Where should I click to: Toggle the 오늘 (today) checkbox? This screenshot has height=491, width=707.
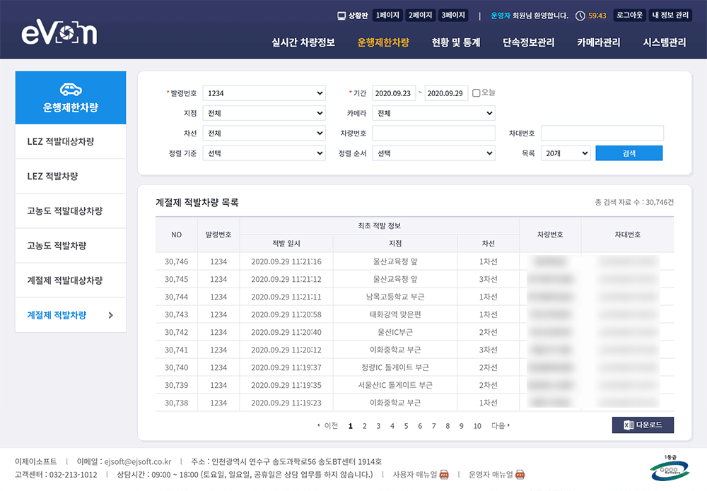coord(476,93)
